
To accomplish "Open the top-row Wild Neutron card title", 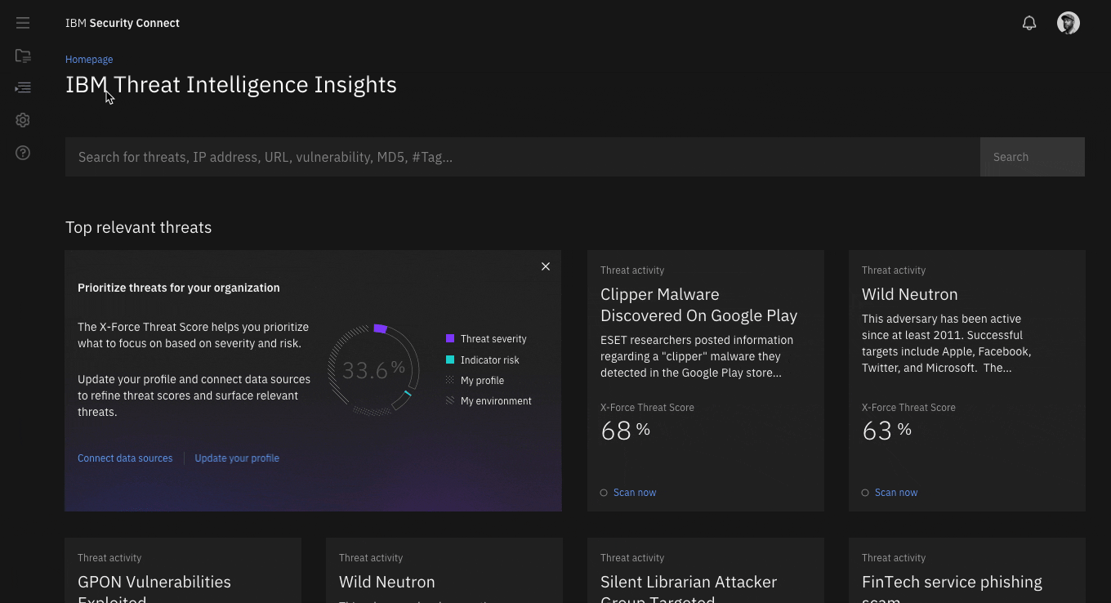I will 910,294.
